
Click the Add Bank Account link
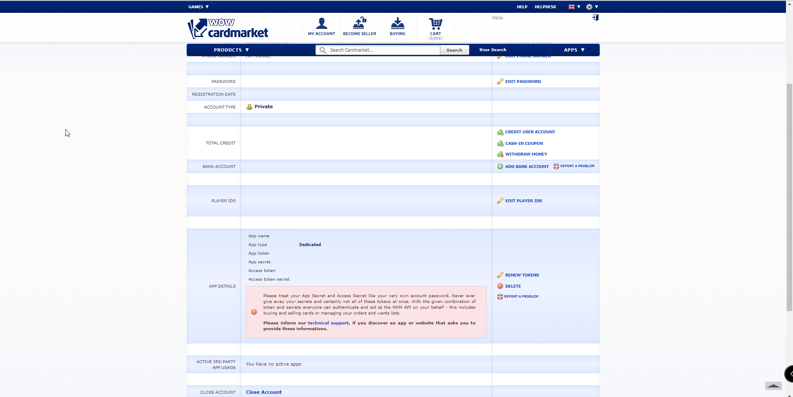point(527,167)
